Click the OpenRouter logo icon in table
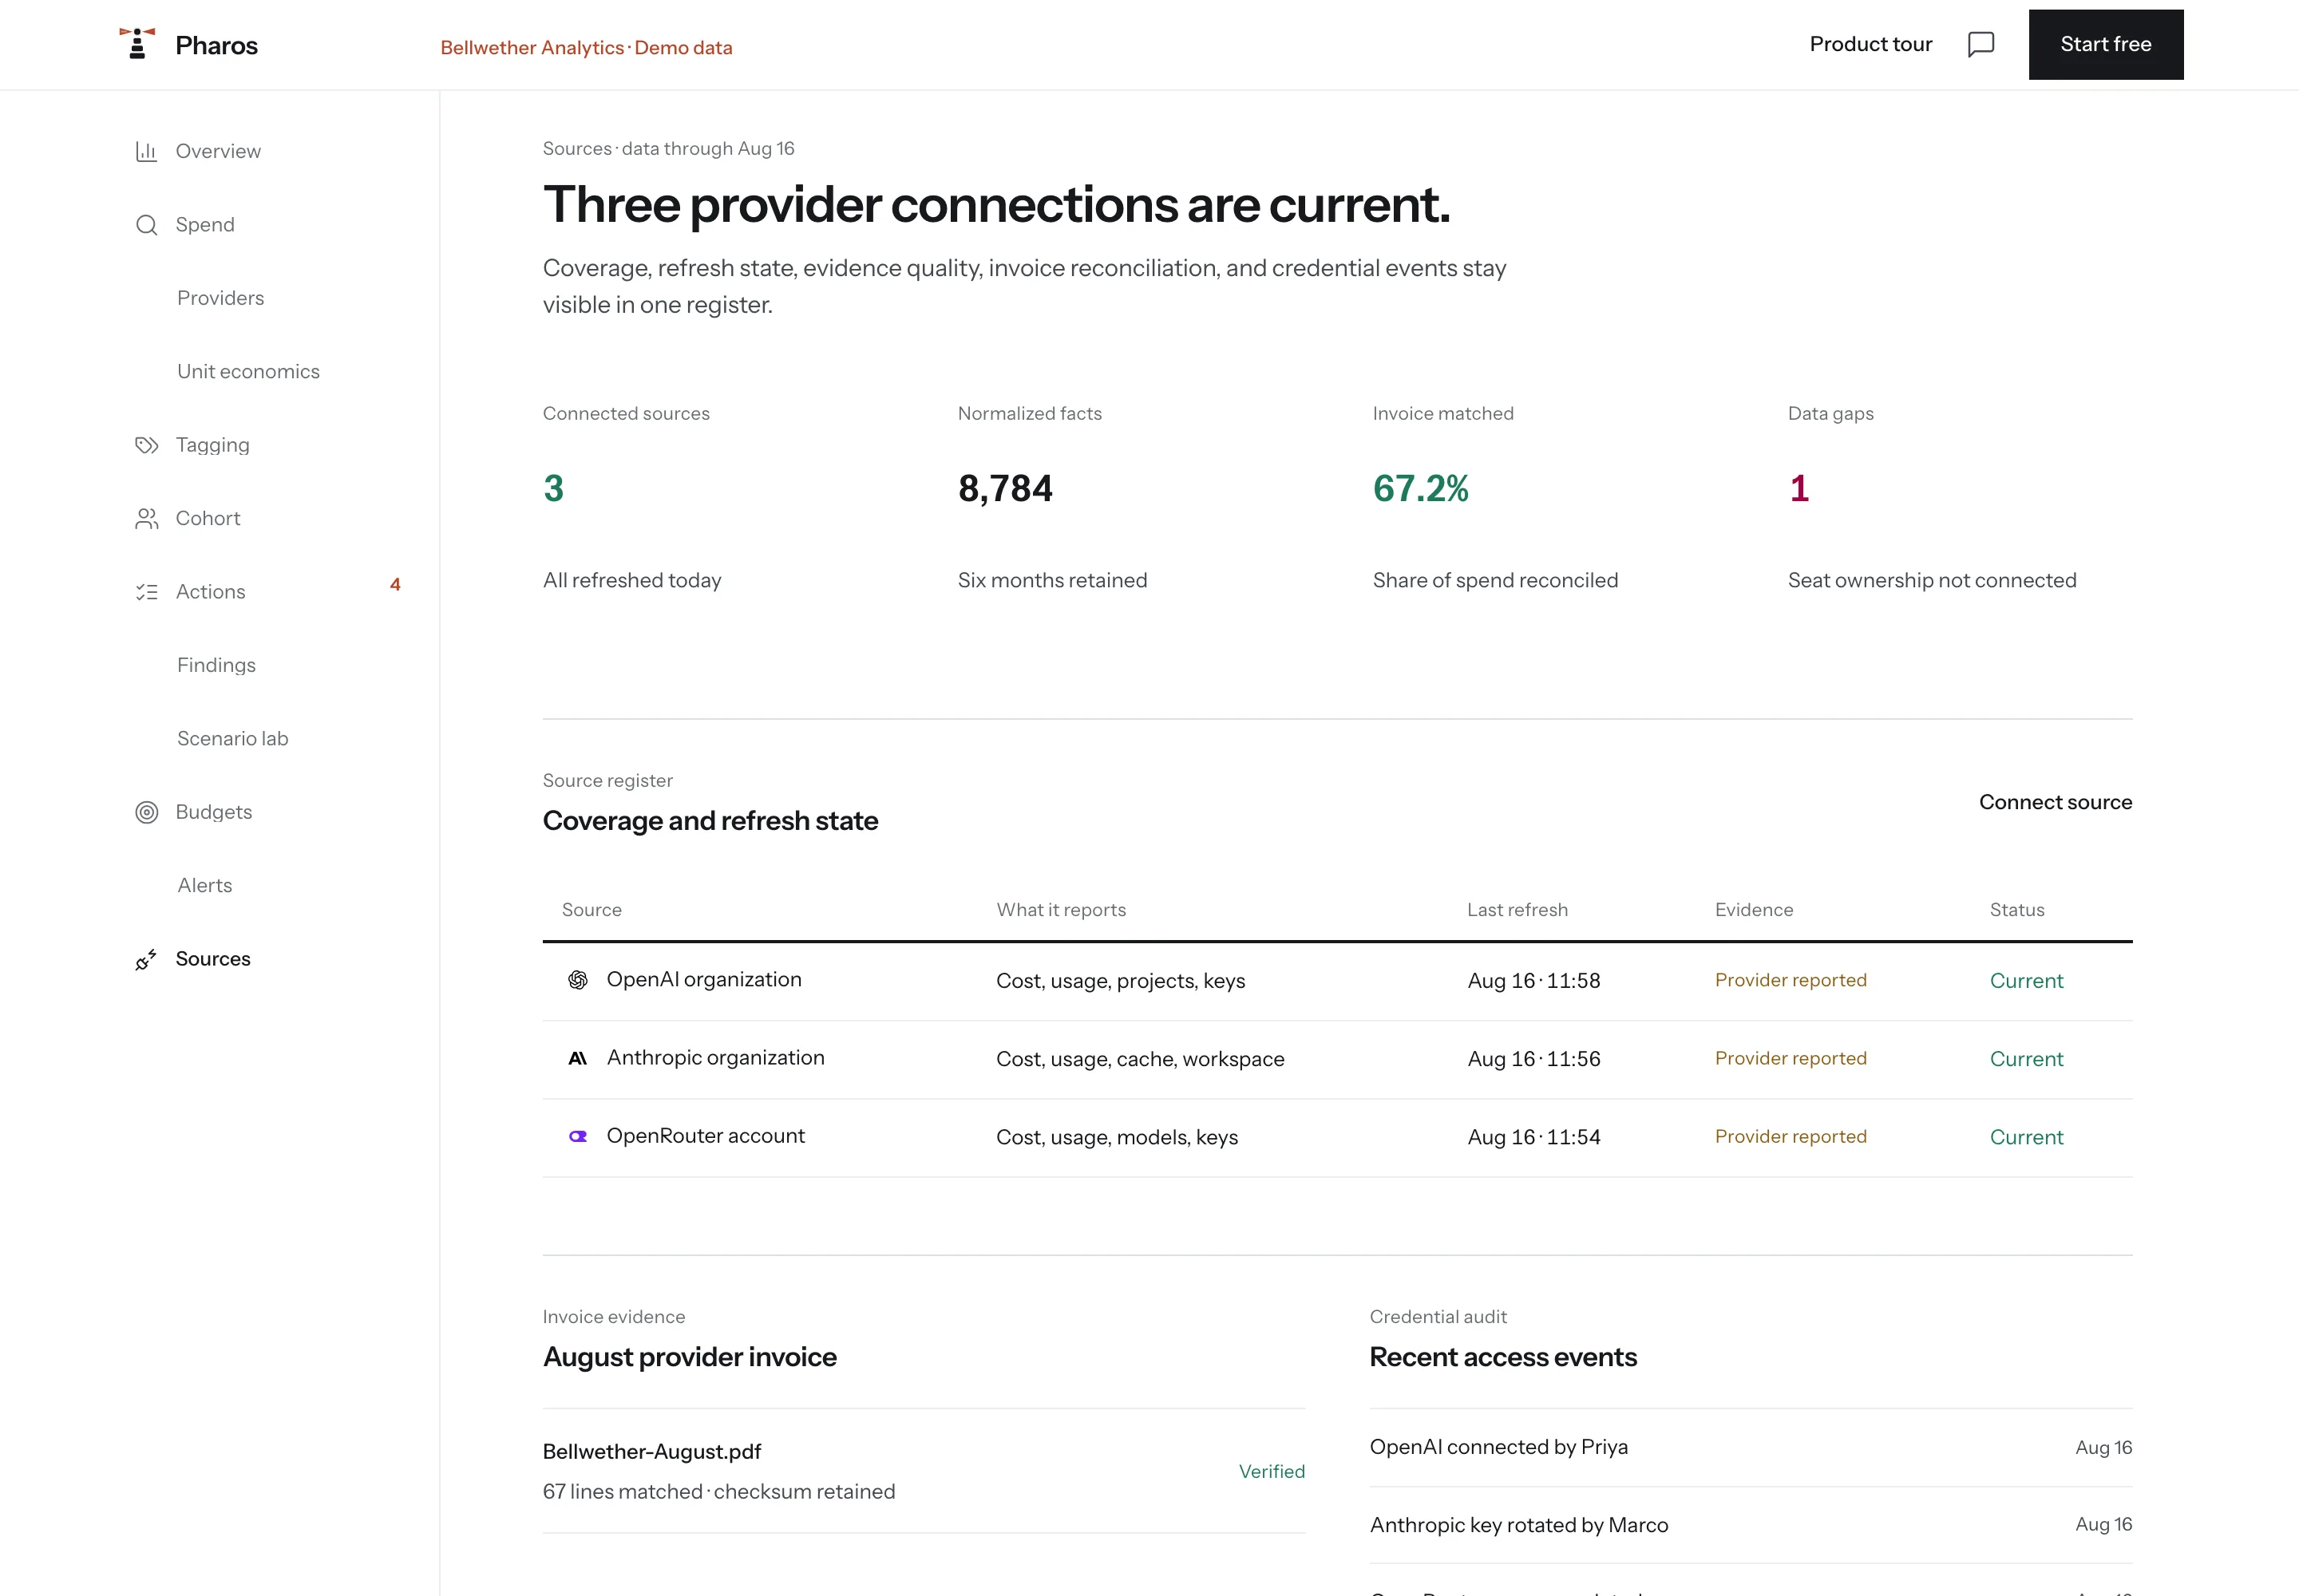The height and width of the screenshot is (1596, 2299). (x=577, y=1136)
